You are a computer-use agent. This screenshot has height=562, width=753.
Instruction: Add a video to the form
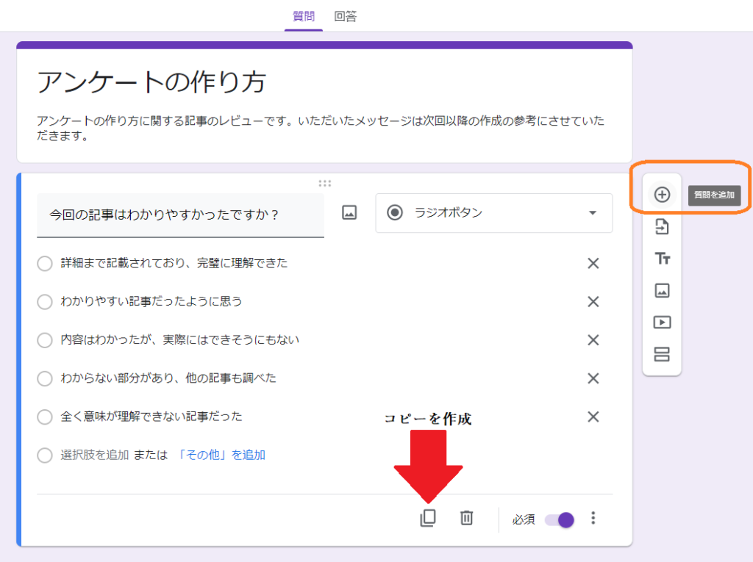click(661, 323)
